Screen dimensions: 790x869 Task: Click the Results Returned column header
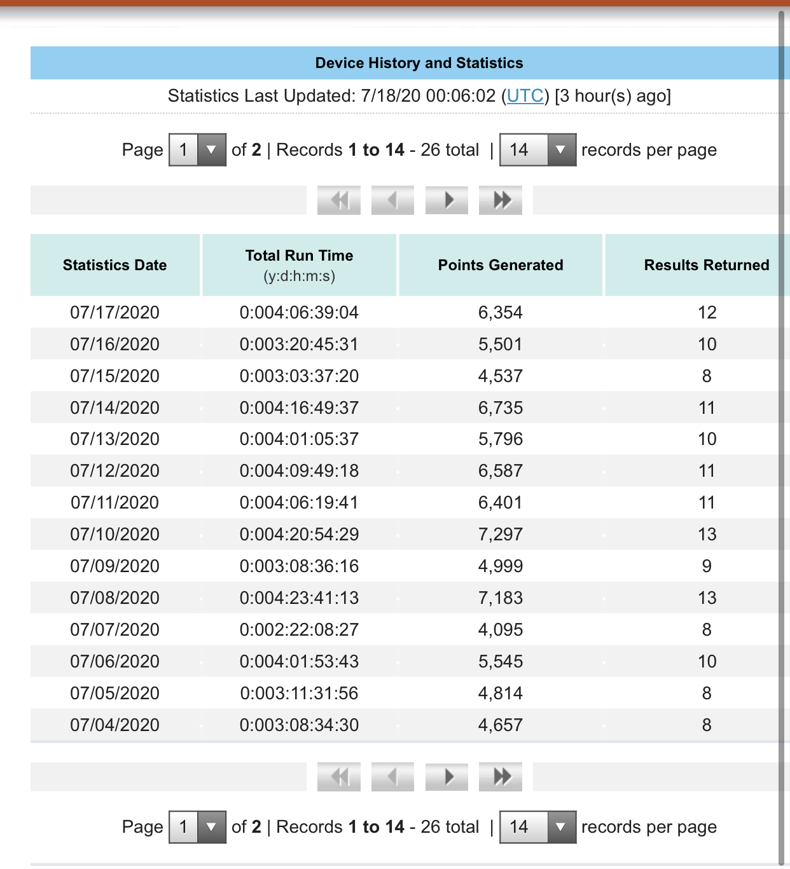pos(706,265)
